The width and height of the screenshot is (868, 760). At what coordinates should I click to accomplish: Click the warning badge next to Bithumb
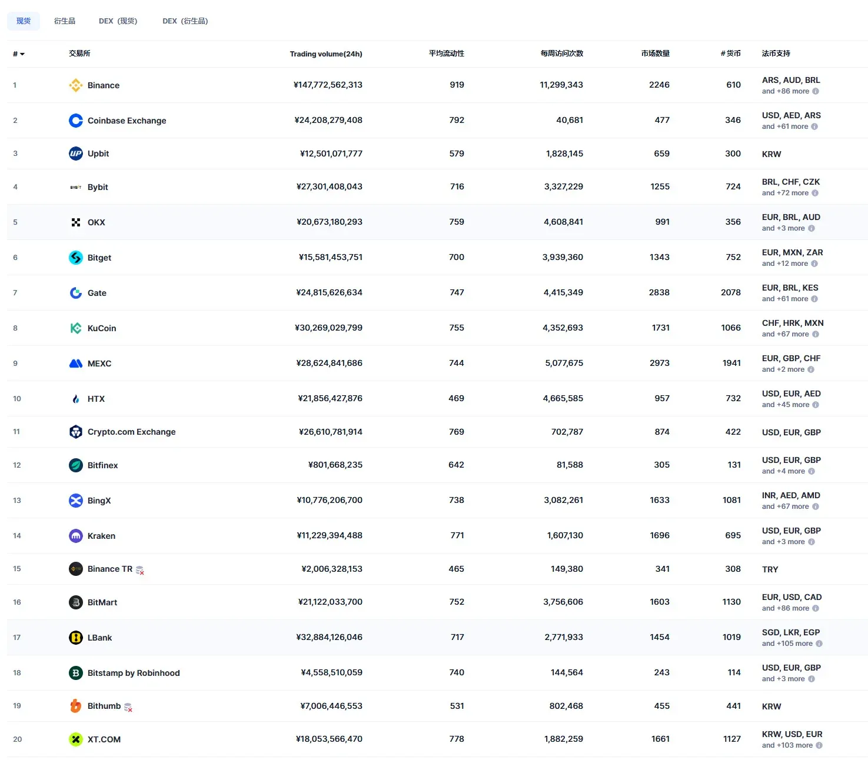tap(128, 707)
